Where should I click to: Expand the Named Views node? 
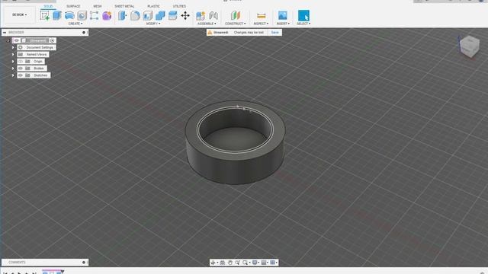[x=13, y=54]
